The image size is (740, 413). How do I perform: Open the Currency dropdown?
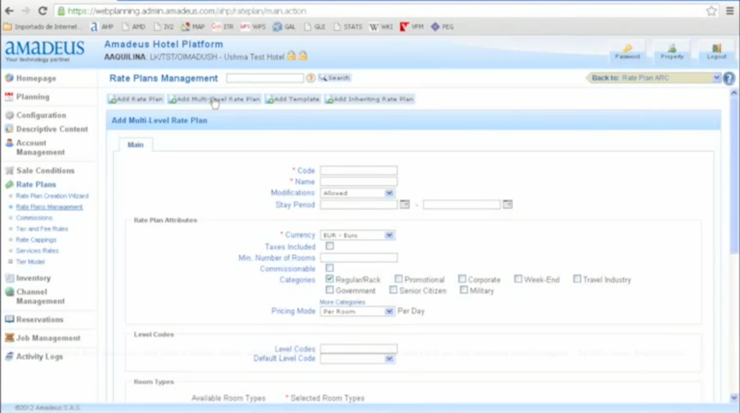[x=357, y=235]
